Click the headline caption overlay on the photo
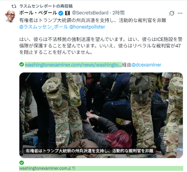187x172 pixels. coord(89,151)
